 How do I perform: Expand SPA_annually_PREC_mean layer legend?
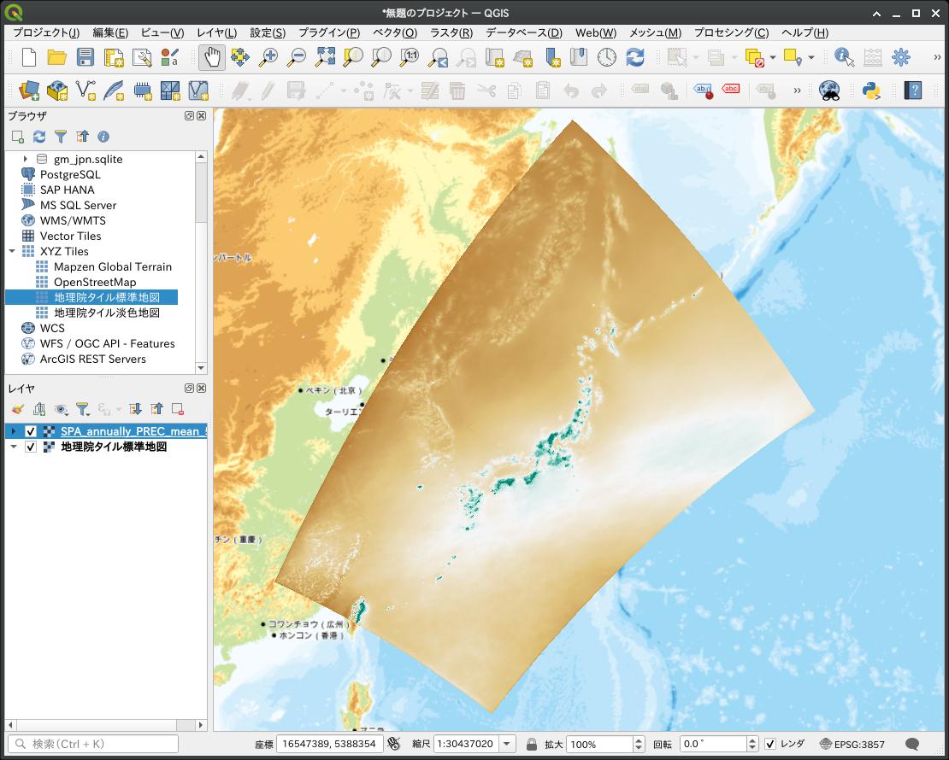pyautogui.click(x=14, y=431)
